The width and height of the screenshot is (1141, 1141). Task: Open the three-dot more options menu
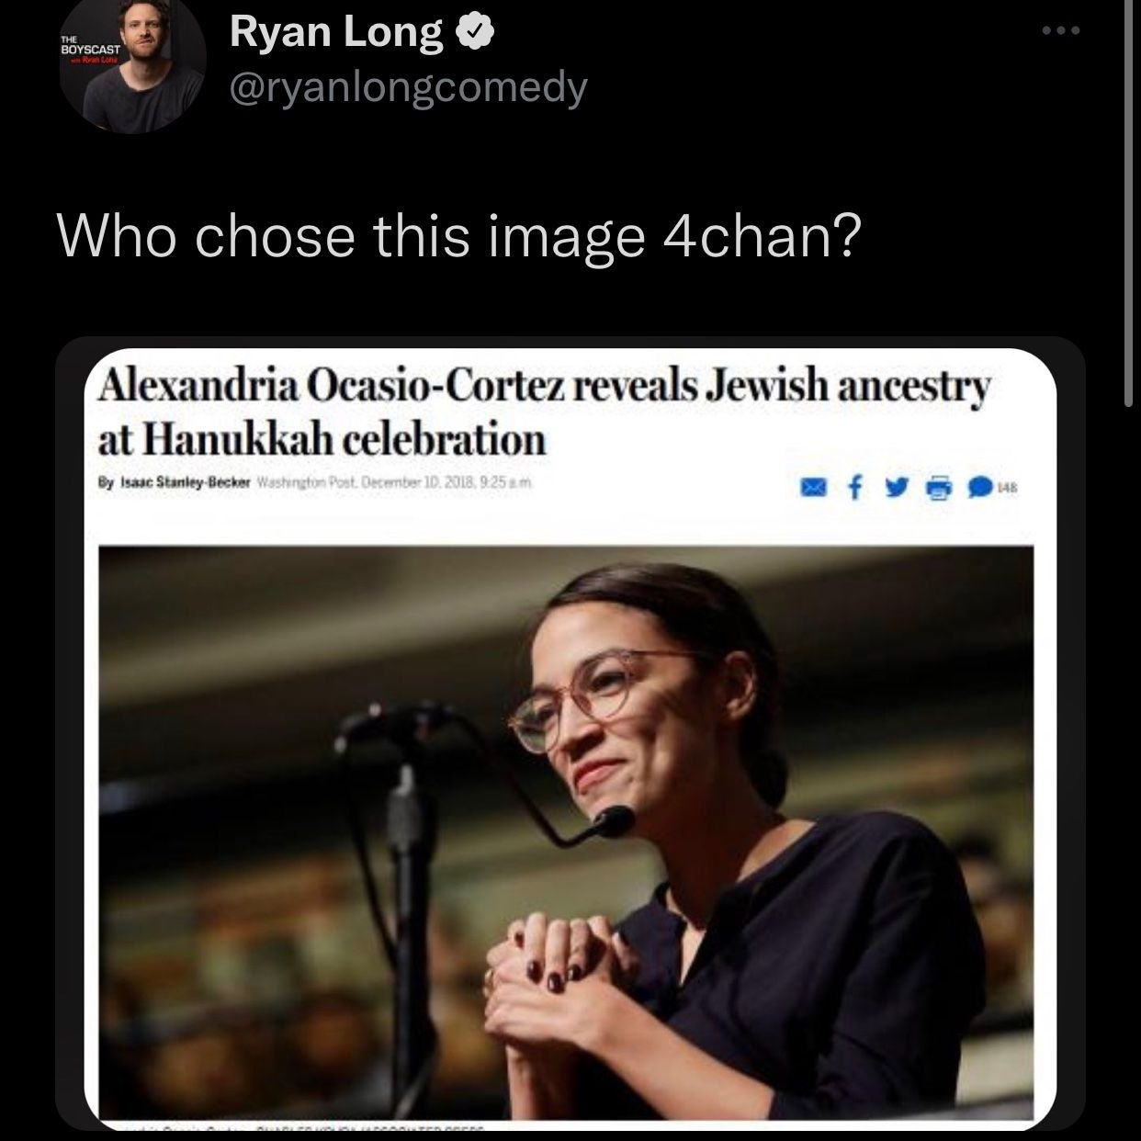coord(1061,29)
